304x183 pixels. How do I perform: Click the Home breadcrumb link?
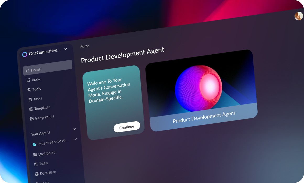click(84, 47)
